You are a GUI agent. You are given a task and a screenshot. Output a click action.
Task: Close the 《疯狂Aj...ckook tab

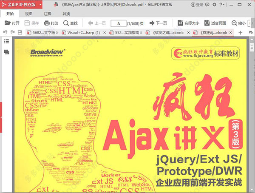230,33
